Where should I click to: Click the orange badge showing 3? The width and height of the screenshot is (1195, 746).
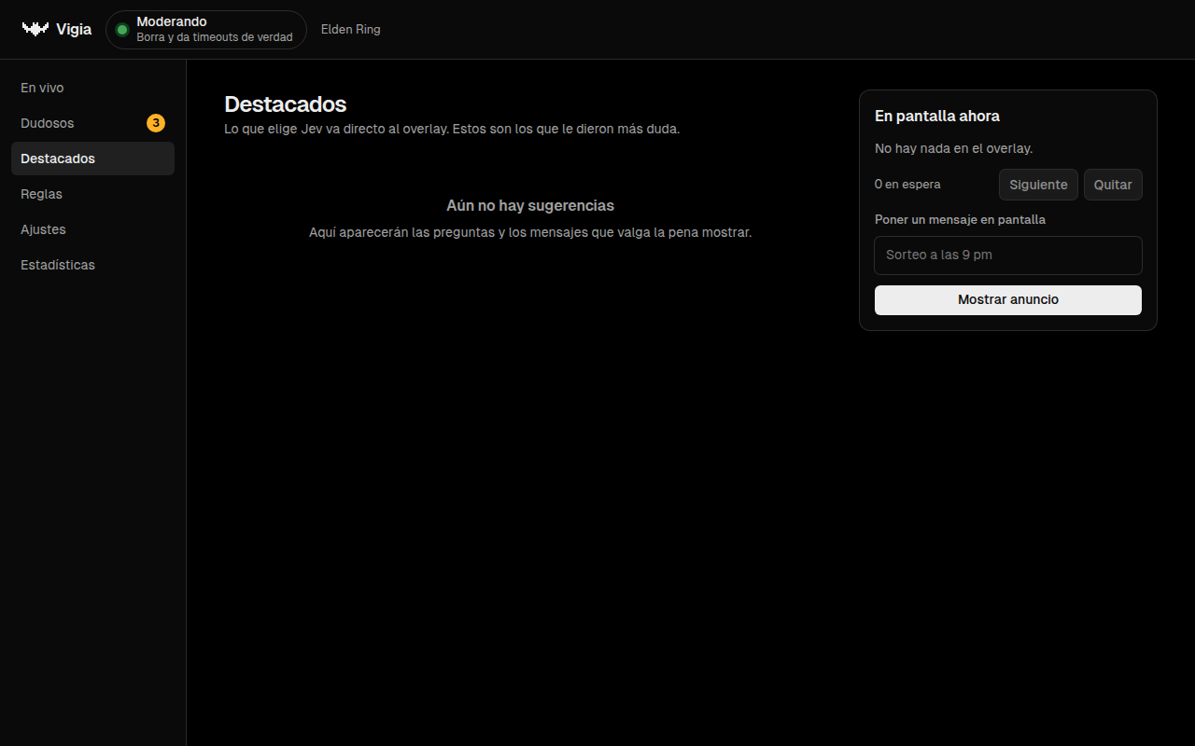pos(156,123)
